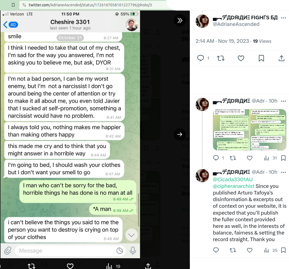Open the @cipheranarchist mention link
Screen dimensions: 289x269
(233, 186)
